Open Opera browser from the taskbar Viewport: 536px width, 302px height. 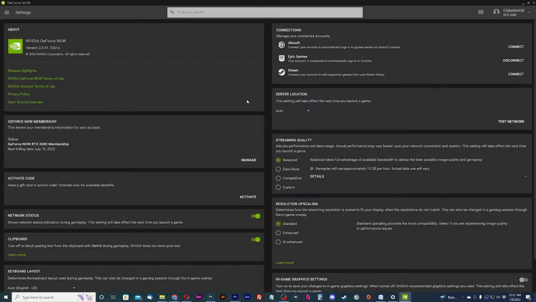click(186, 297)
